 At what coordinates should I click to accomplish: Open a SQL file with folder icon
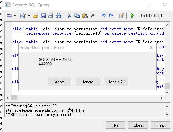pyautogui.click(x=35, y=16)
